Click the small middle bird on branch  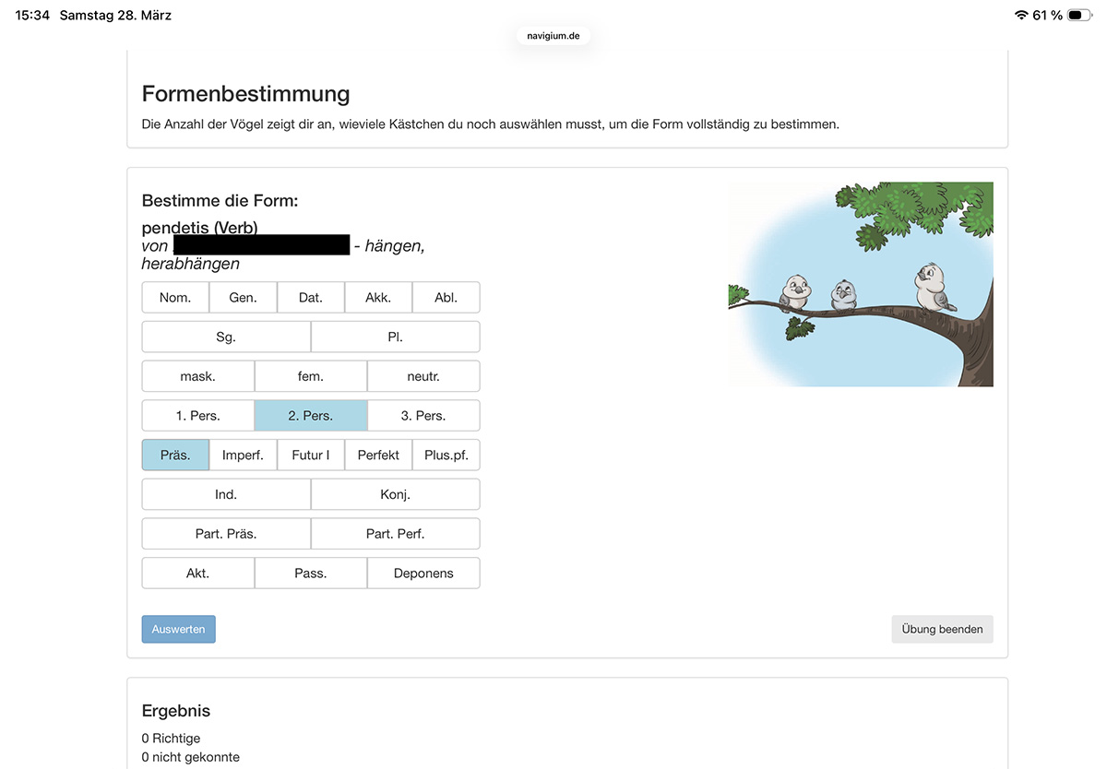pyautogui.click(x=843, y=295)
